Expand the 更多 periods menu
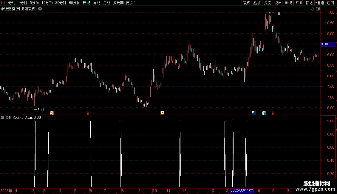 (x=131, y=3)
